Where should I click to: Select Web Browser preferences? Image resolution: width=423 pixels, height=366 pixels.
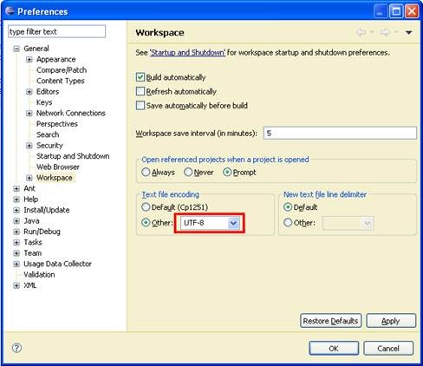58,167
